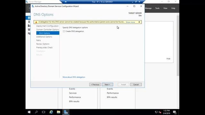
Task: Click the Install button
Action: [x=123, y=84]
